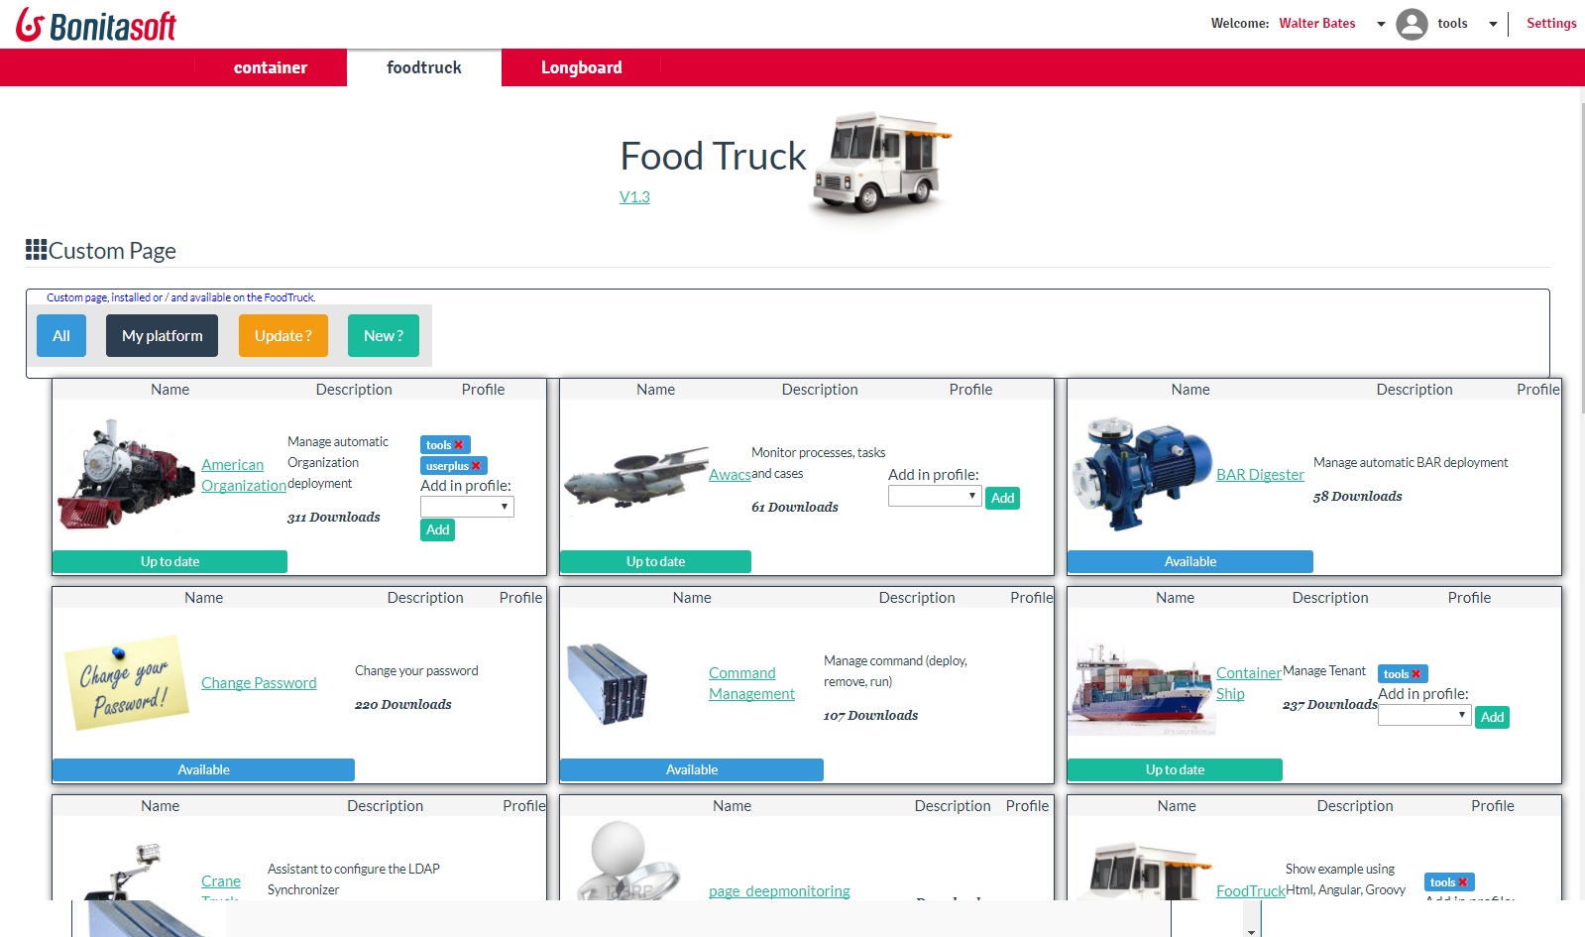Open the American Organization link
The width and height of the screenshot is (1585, 937).
pos(243,475)
